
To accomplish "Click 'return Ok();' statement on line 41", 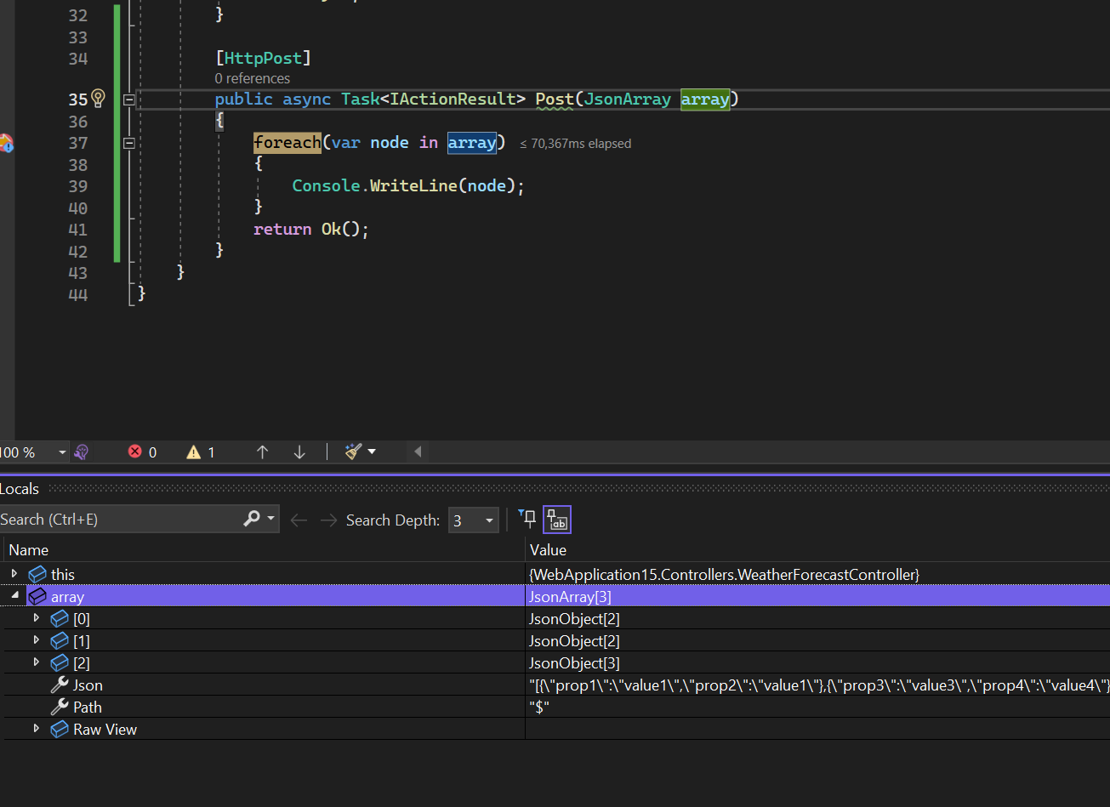I will pyautogui.click(x=311, y=229).
